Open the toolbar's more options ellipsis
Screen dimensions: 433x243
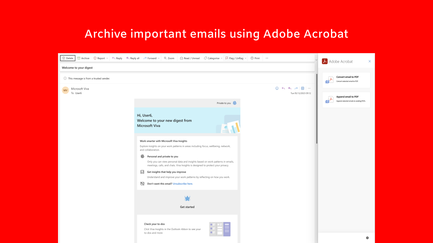click(x=267, y=58)
